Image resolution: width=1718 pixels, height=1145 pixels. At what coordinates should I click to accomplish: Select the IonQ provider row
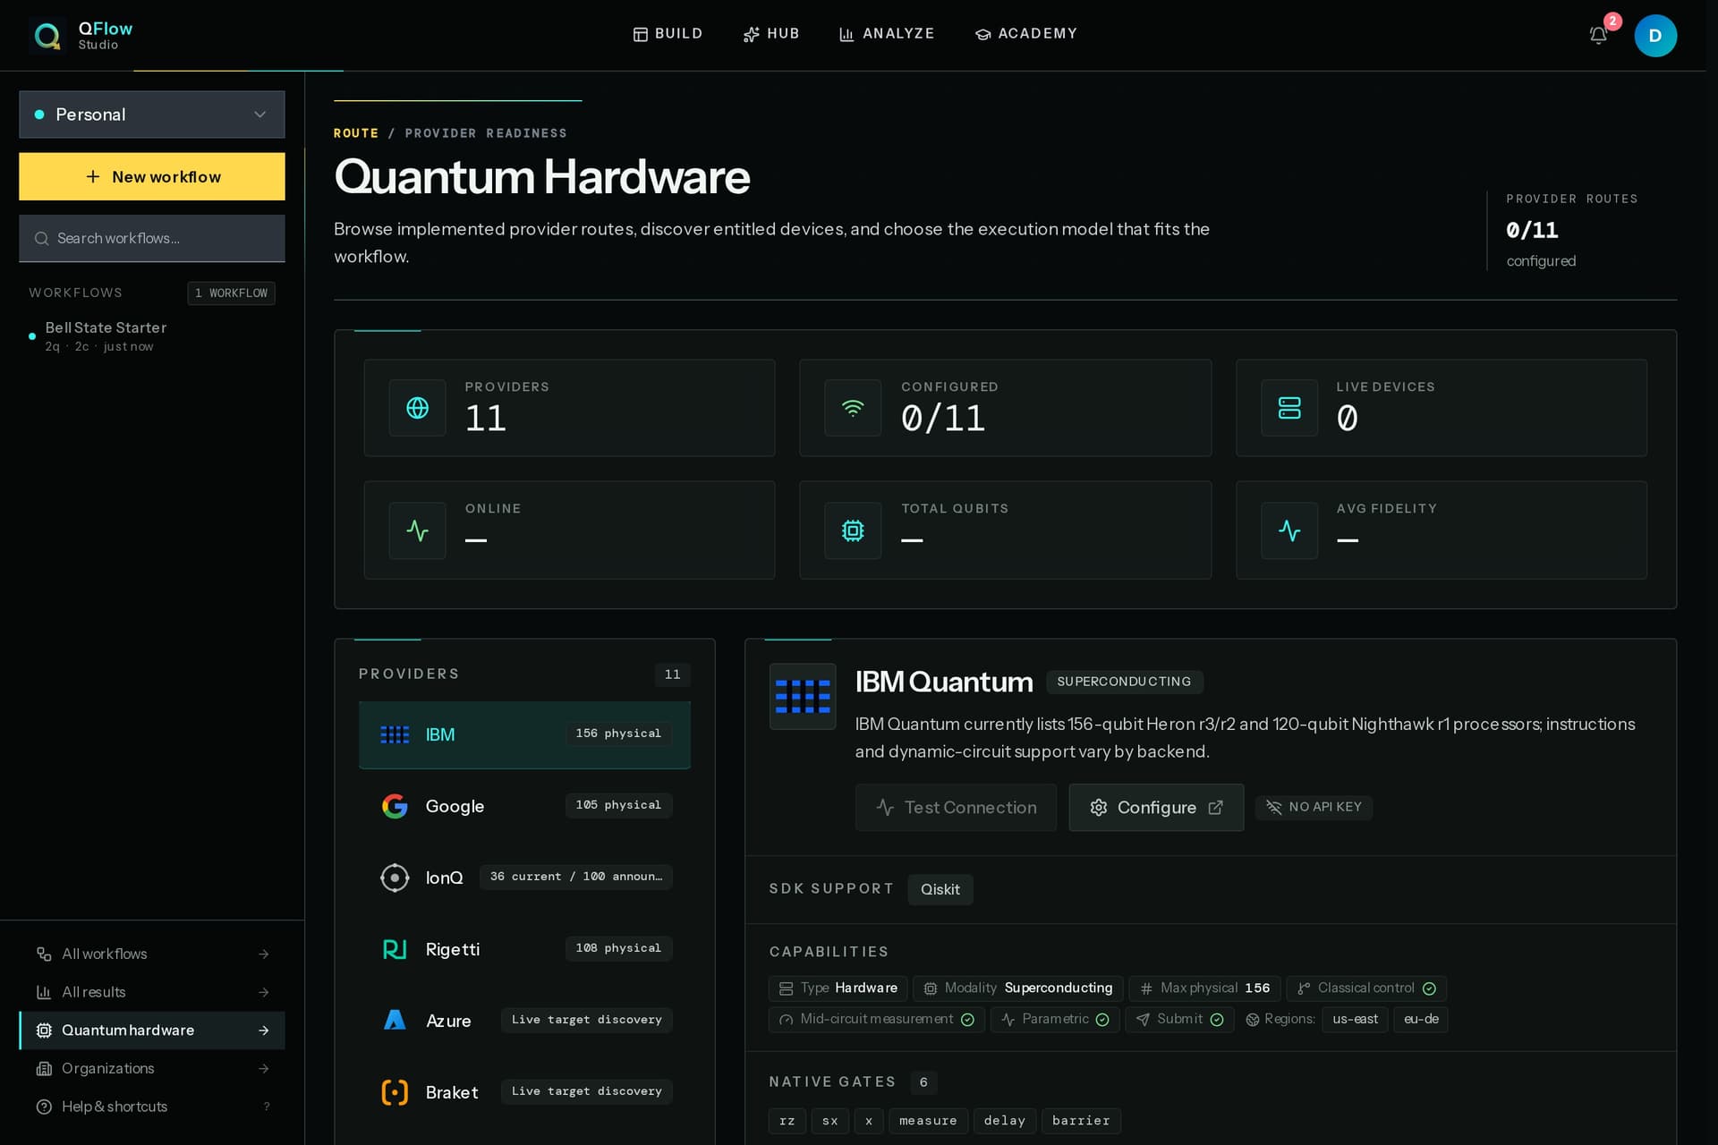(524, 878)
